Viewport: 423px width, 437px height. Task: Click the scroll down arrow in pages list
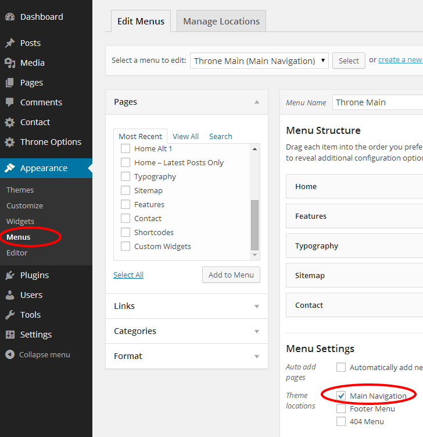[254, 255]
